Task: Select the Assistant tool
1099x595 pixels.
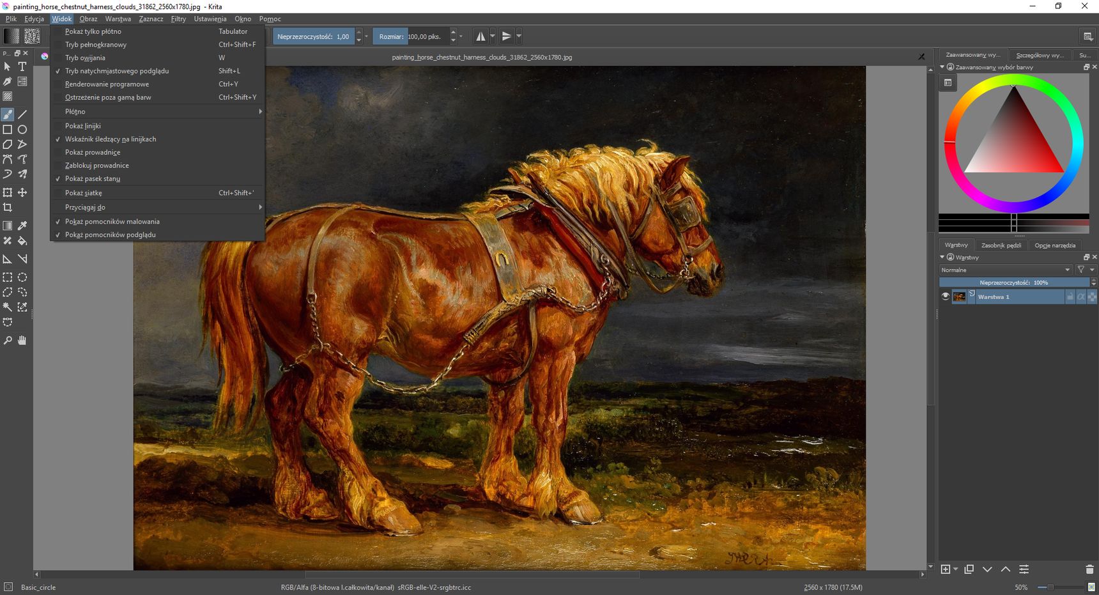Action: click(x=8, y=259)
